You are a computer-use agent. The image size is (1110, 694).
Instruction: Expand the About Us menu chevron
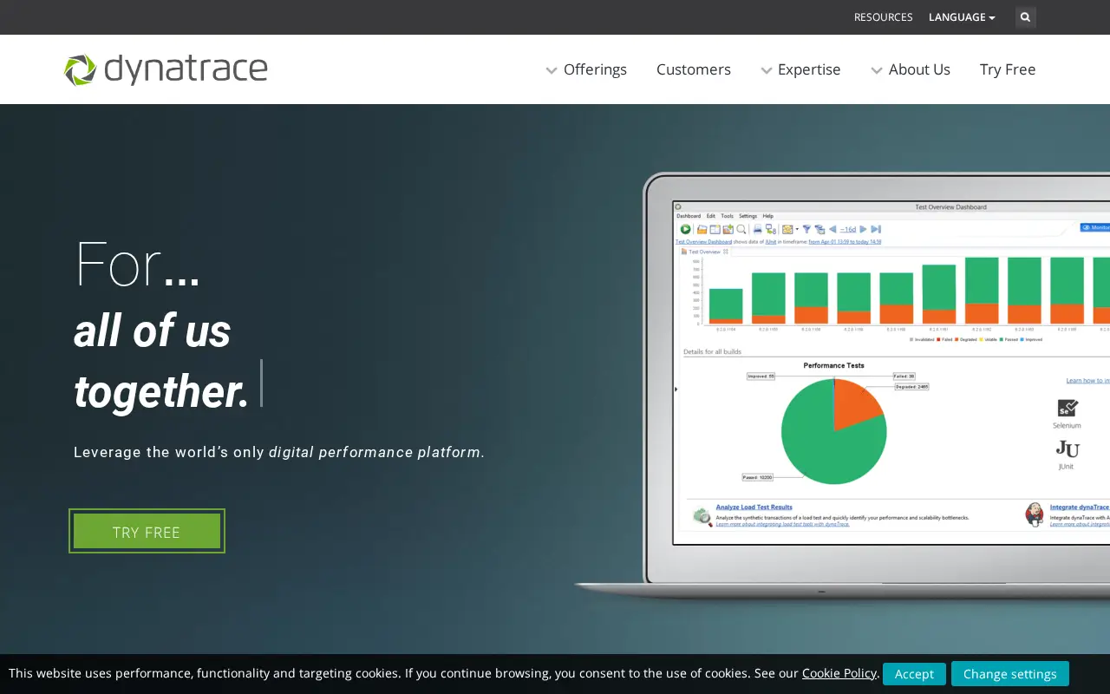click(877, 70)
